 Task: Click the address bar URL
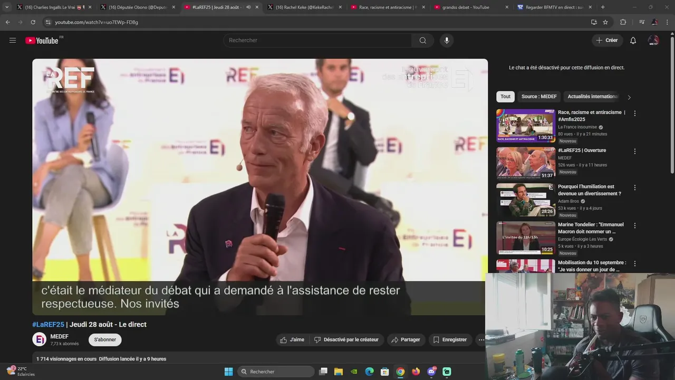[x=97, y=22]
